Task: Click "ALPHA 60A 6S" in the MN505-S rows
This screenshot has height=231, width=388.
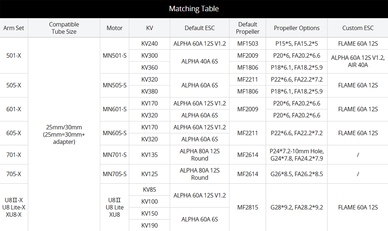Action: point(199,85)
